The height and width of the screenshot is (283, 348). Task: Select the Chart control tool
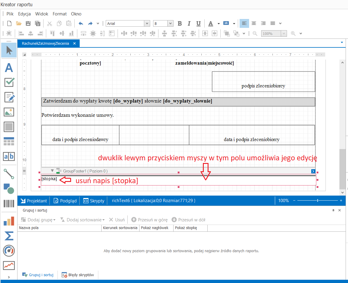(x=9, y=221)
